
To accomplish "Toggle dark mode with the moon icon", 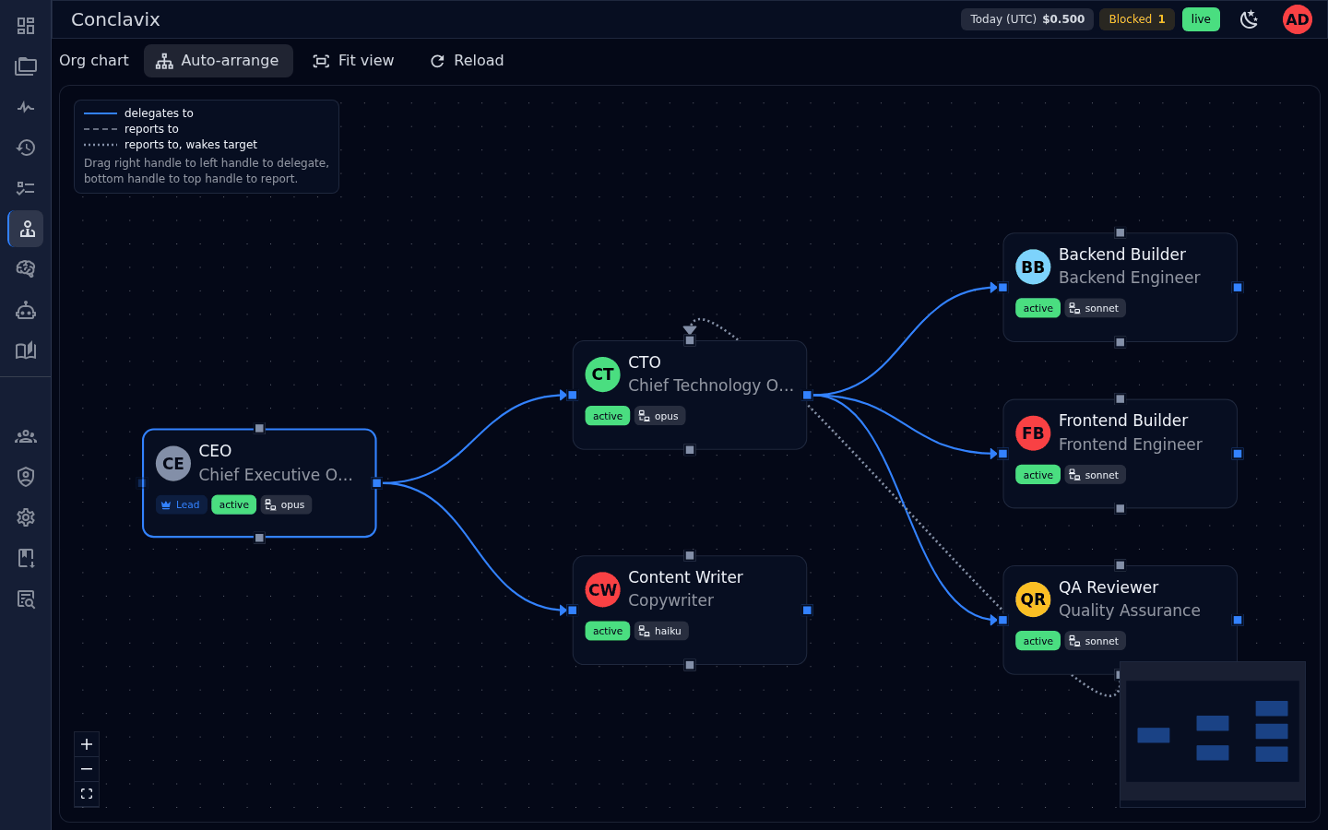I will 1250,19.
